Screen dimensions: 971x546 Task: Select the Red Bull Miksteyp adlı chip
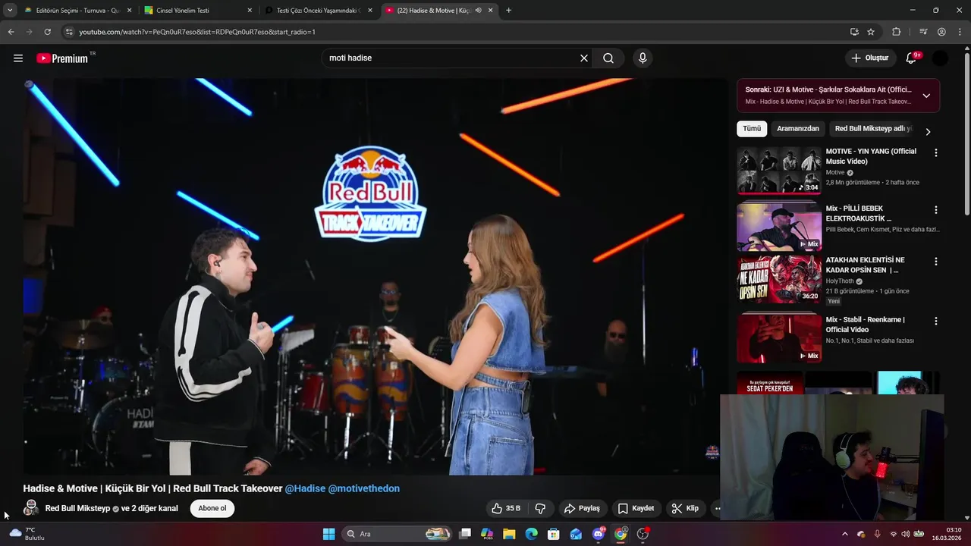point(873,129)
